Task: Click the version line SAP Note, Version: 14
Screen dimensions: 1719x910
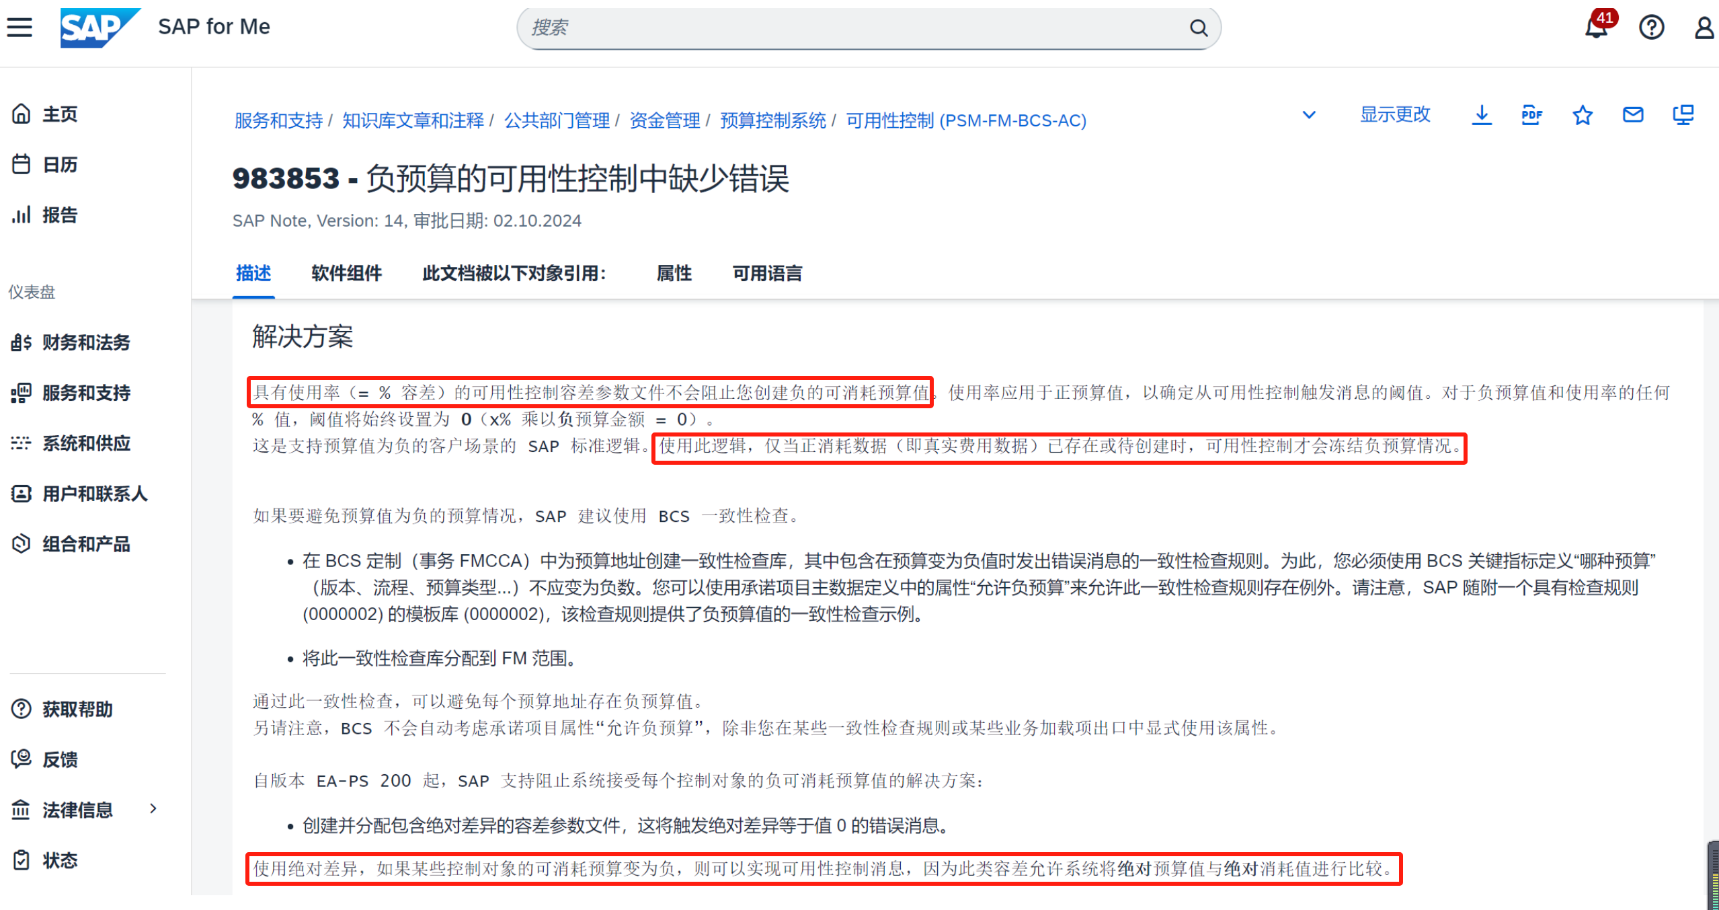Action: pyautogui.click(x=407, y=221)
